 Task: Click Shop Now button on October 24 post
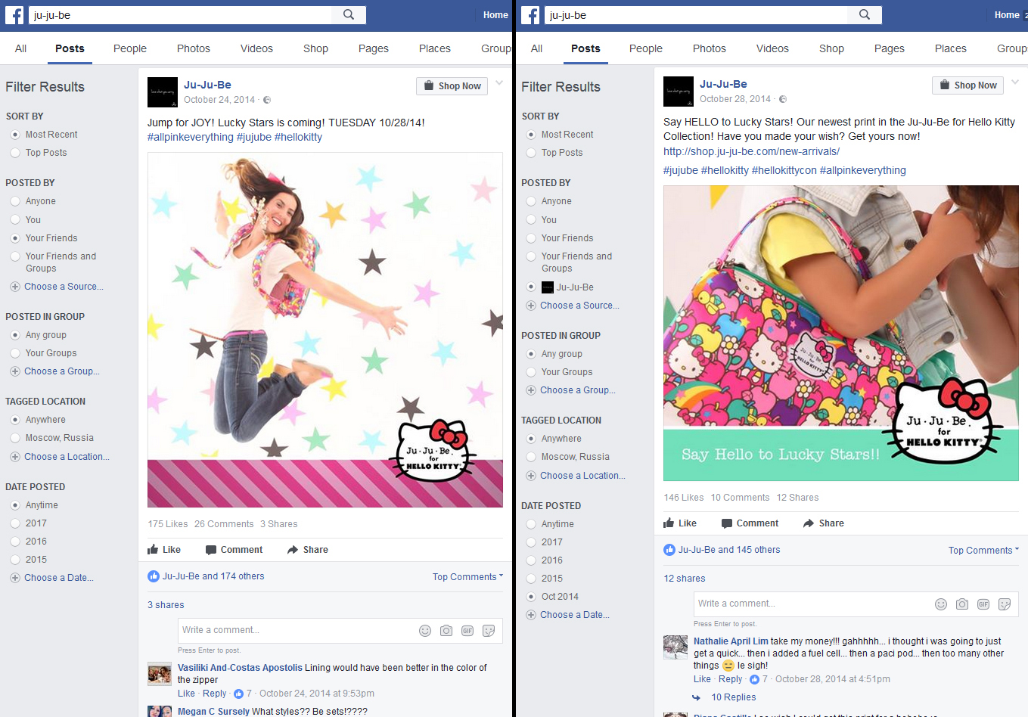[x=452, y=86]
